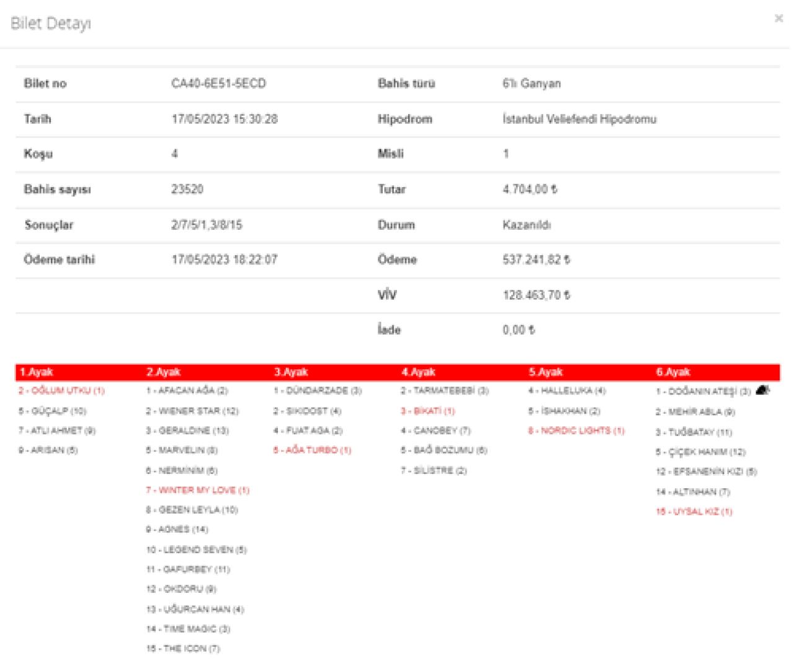This screenshot has width=794, height=661.
Task: Select HALLELUKA in the 5.Ayak list
Action: pos(567,390)
